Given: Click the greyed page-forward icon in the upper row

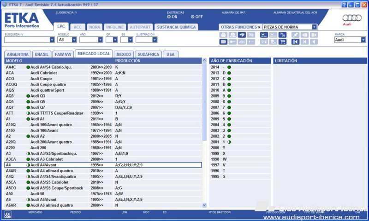Looking at the screenshot, I should tap(314, 35).
